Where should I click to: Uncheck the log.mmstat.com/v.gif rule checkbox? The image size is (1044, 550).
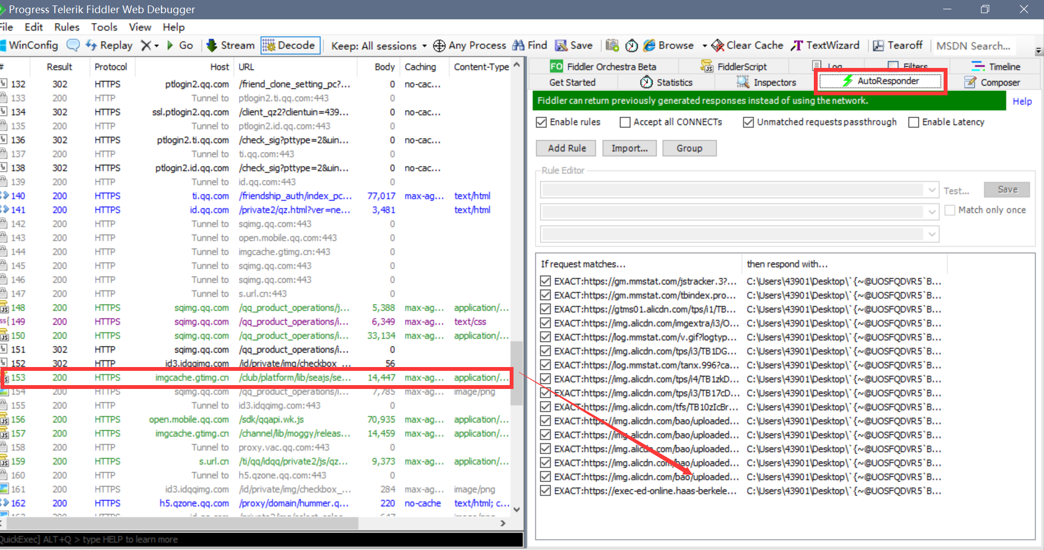545,337
